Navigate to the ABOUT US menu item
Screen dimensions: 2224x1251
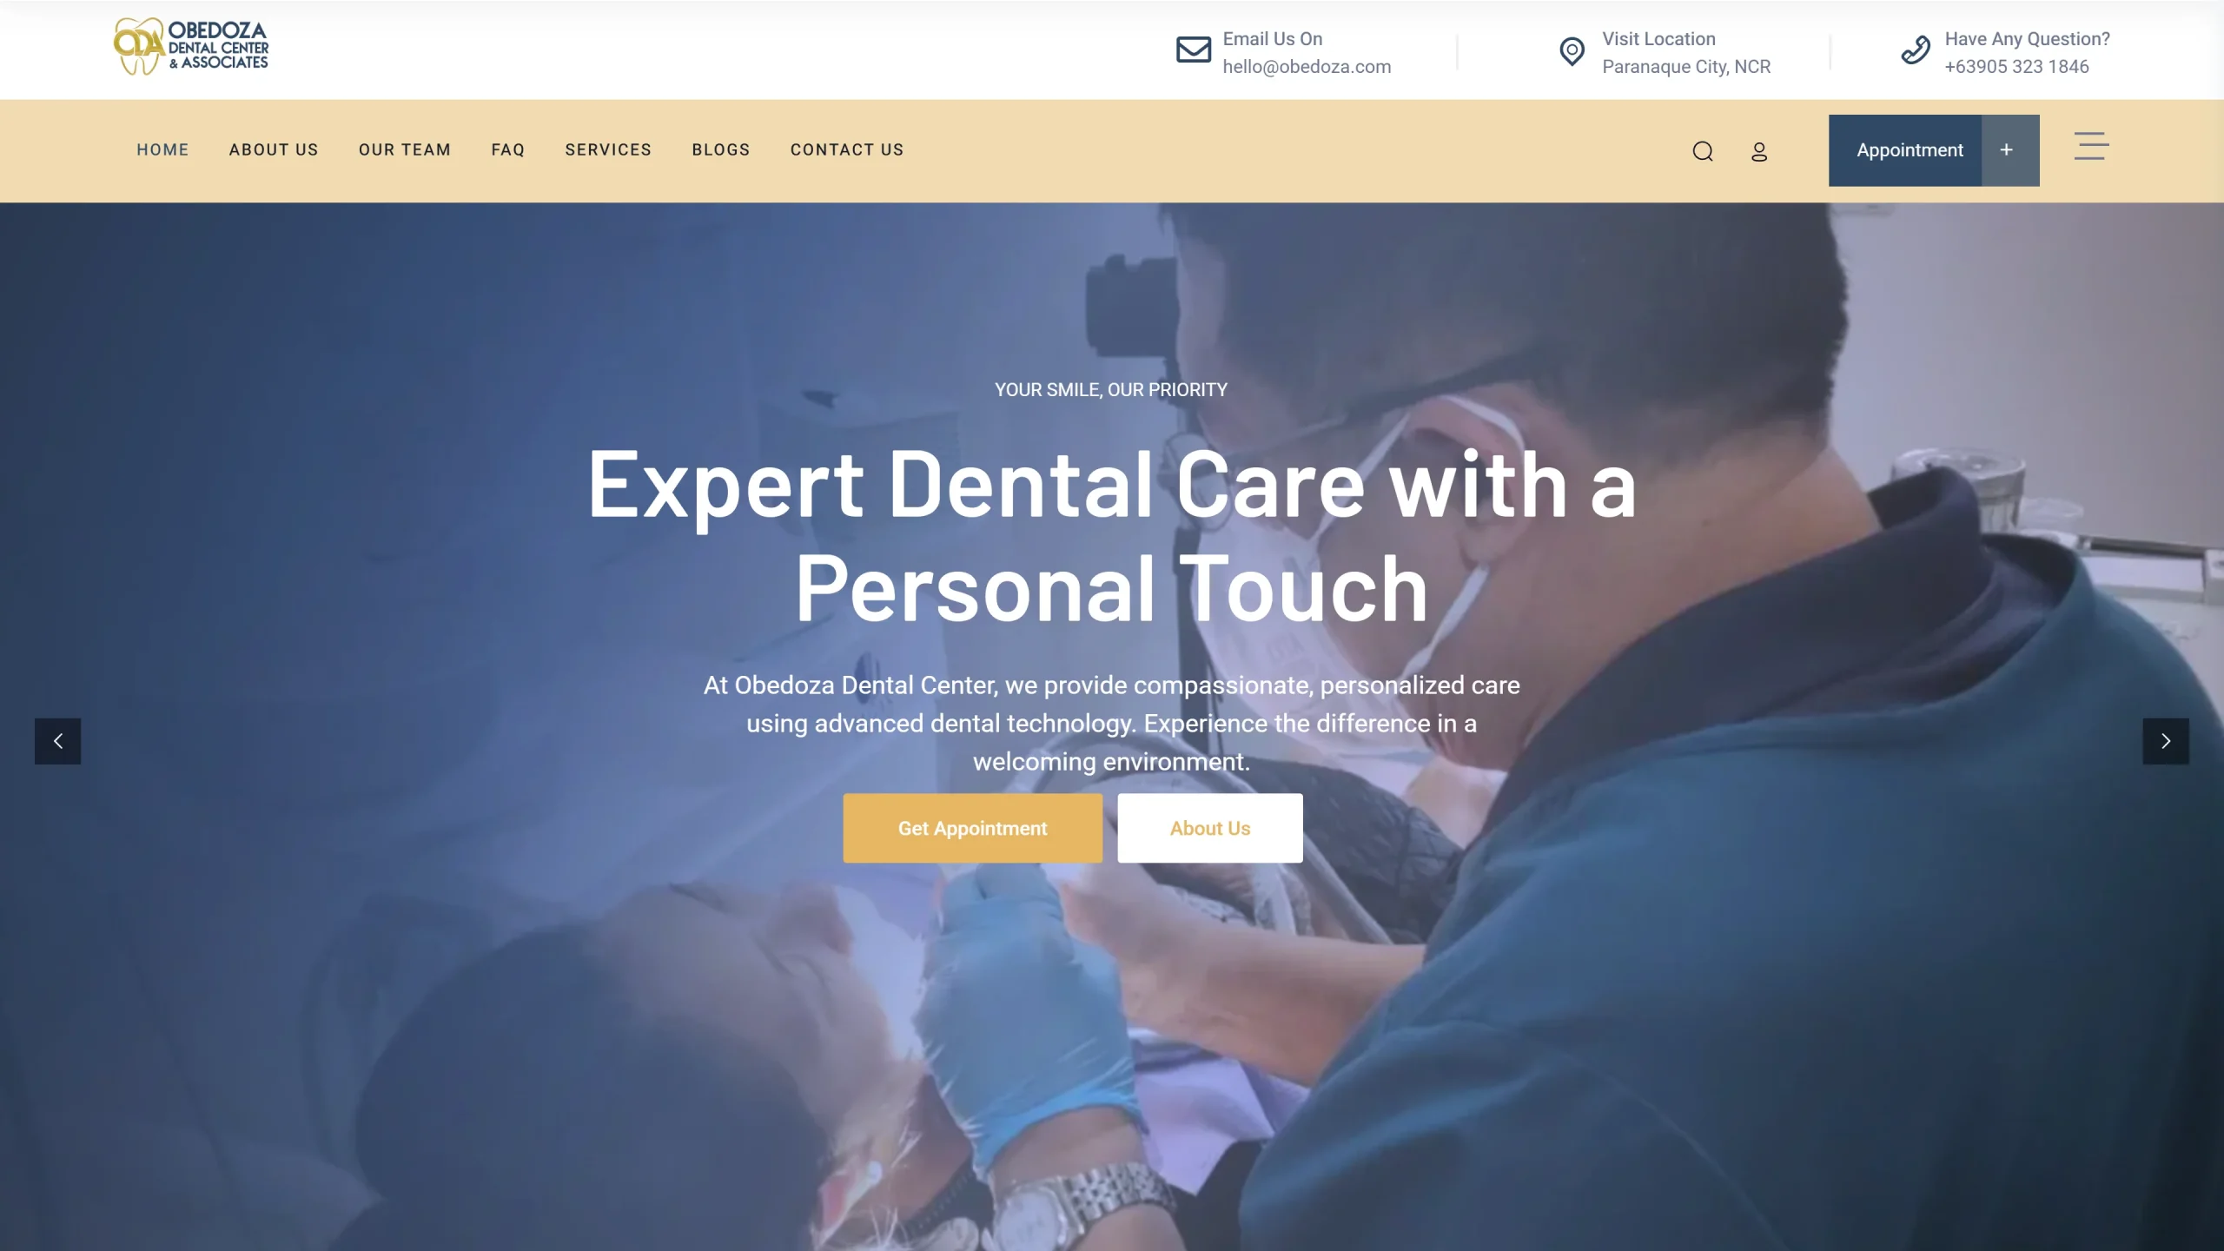(x=274, y=149)
